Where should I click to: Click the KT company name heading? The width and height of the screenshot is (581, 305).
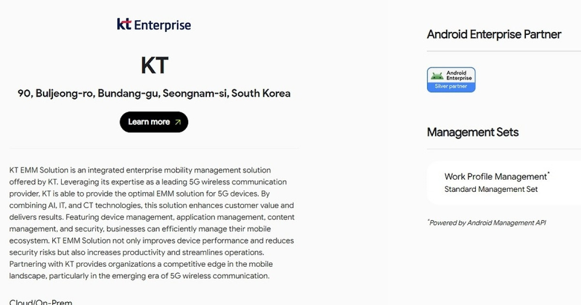tap(153, 64)
